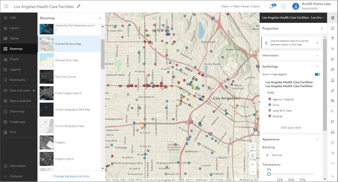Zoom in on the map

(x=253, y=165)
